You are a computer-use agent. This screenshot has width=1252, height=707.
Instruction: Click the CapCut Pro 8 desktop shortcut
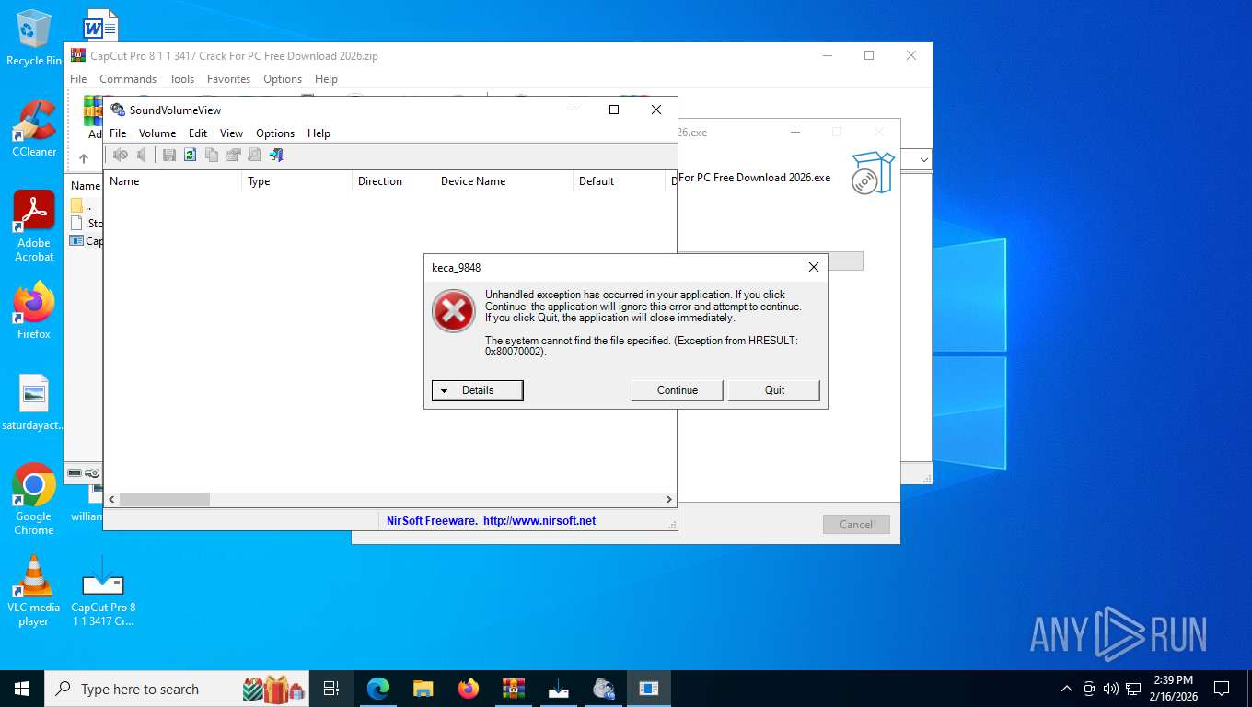[x=103, y=590]
